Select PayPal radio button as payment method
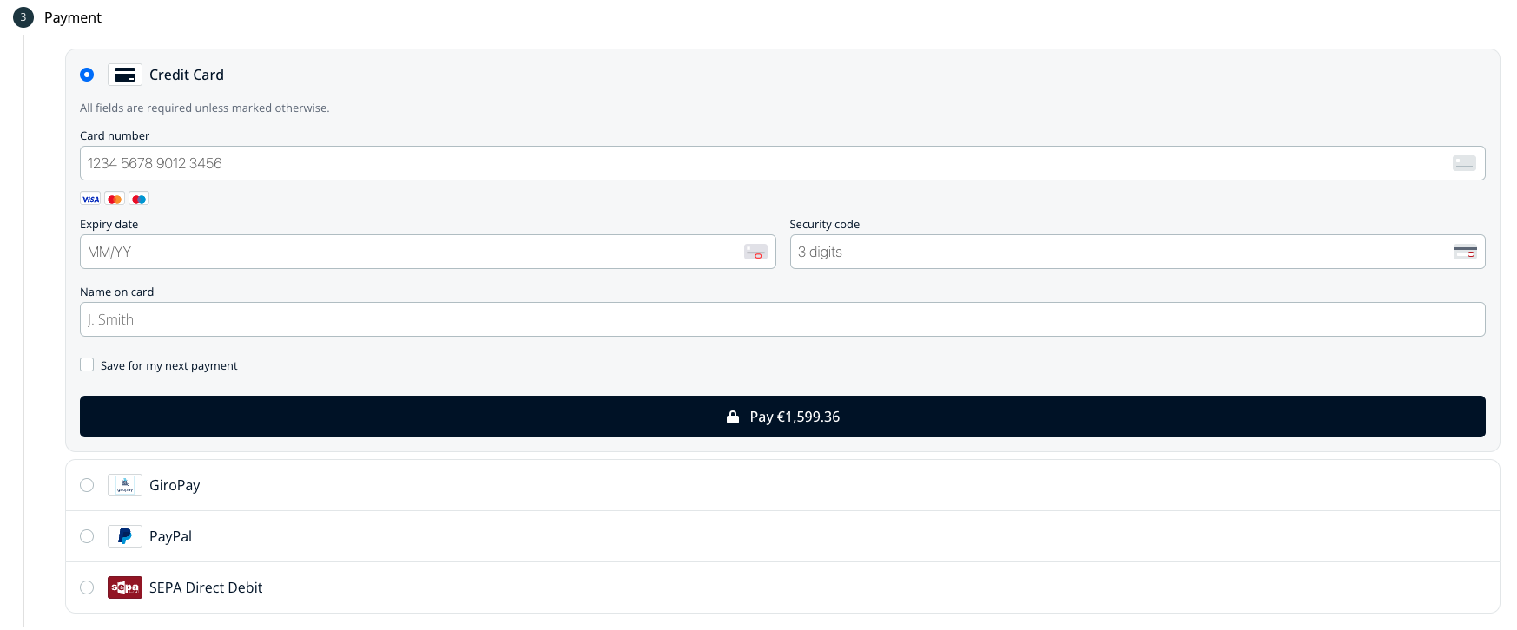The height and width of the screenshot is (630, 1517). [x=87, y=536]
